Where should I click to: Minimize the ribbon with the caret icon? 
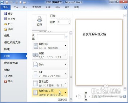point(122,7)
